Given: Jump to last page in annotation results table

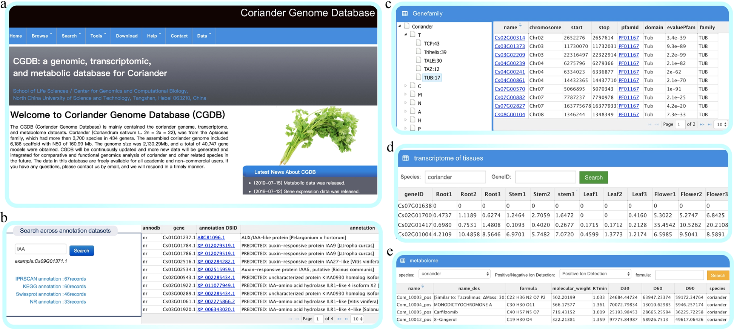Looking at the screenshot, I should [x=346, y=319].
